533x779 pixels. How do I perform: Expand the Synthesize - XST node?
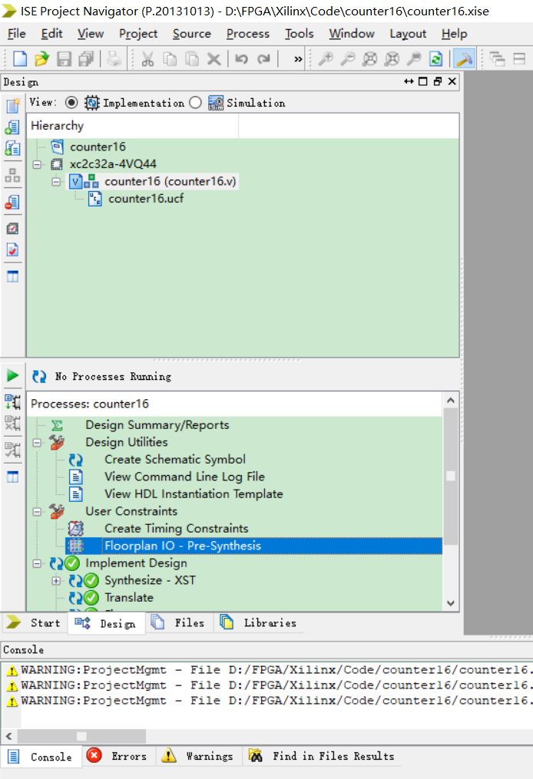(56, 581)
